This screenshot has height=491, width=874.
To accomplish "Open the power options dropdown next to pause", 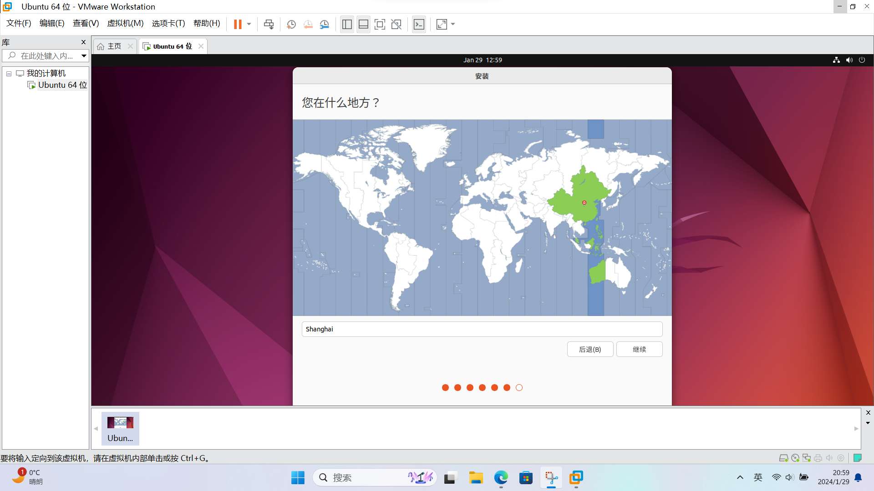I will tap(249, 24).
